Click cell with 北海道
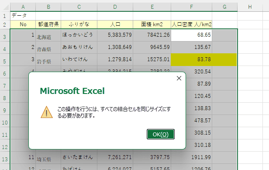This screenshot has height=170, width=269. click(48, 35)
